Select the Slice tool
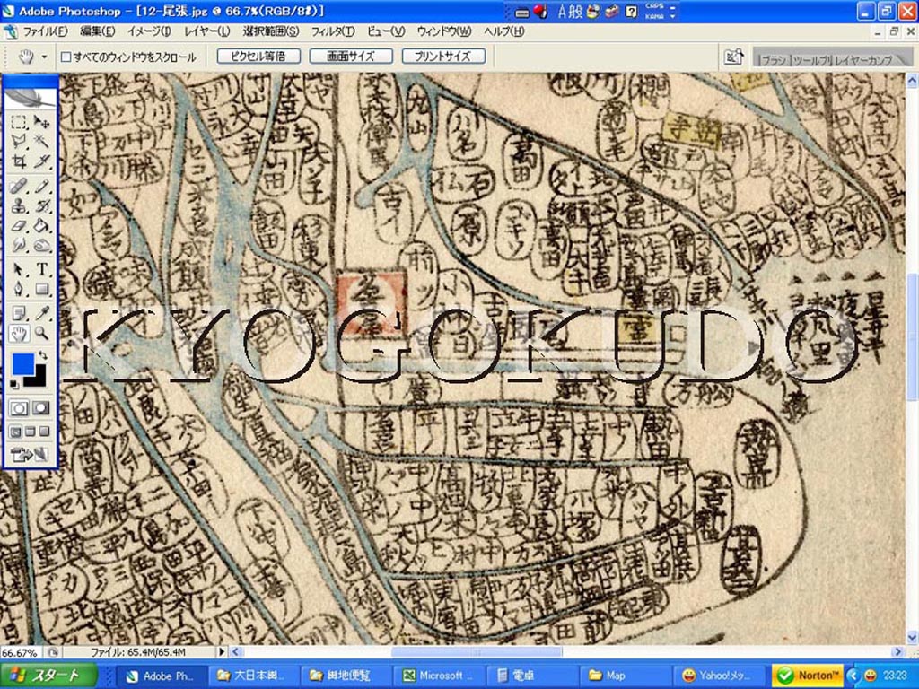 pos(41,161)
